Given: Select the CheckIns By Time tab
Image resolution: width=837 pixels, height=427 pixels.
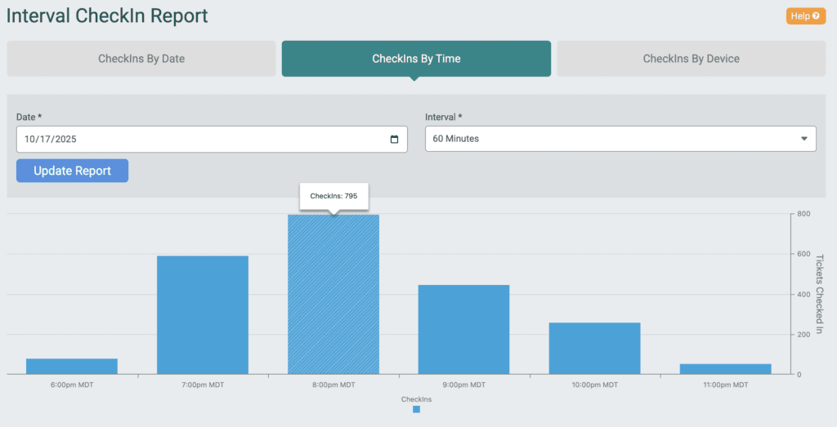Looking at the screenshot, I should click(416, 59).
